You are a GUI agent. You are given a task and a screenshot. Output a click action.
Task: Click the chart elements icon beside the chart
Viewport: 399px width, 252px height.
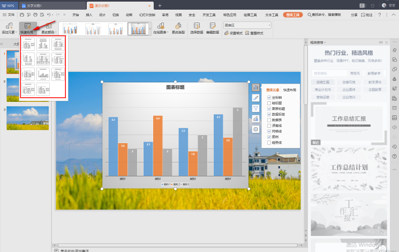click(x=255, y=87)
